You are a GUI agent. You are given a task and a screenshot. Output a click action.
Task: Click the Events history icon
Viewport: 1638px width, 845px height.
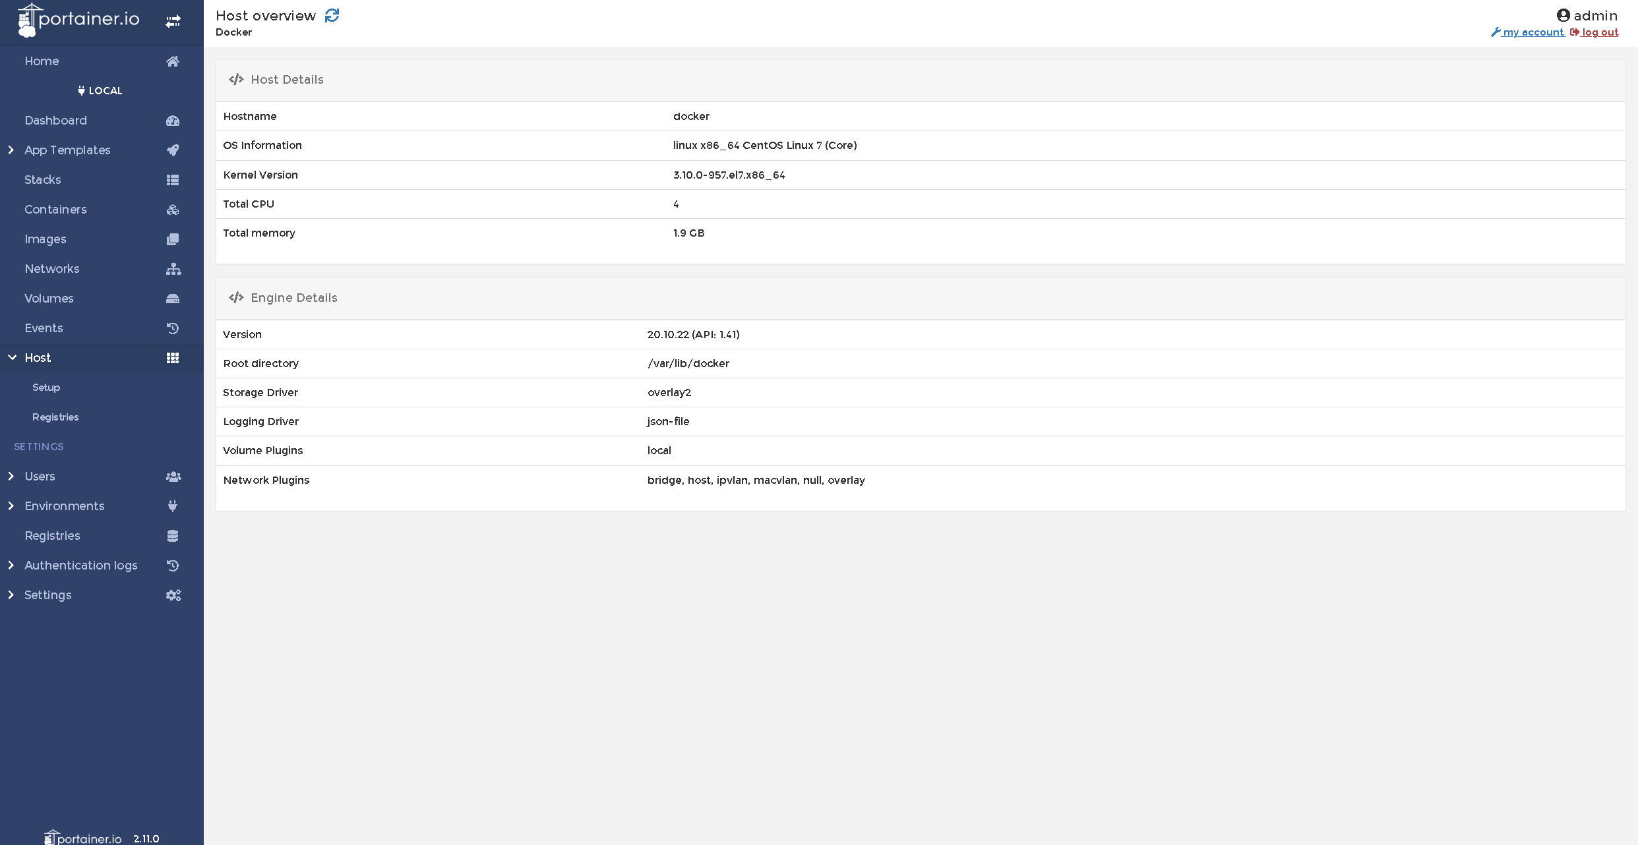(173, 328)
